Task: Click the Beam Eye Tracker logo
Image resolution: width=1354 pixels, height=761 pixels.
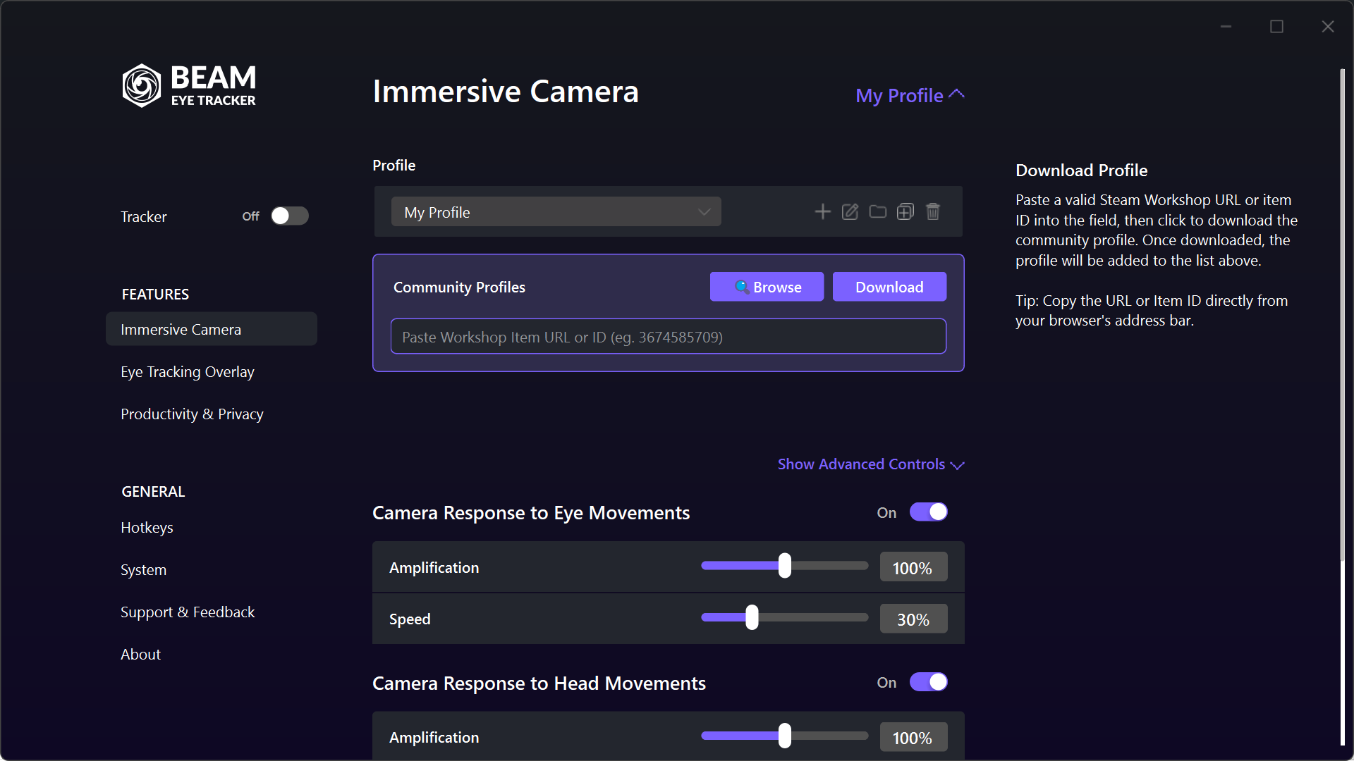Action: pyautogui.click(x=189, y=85)
